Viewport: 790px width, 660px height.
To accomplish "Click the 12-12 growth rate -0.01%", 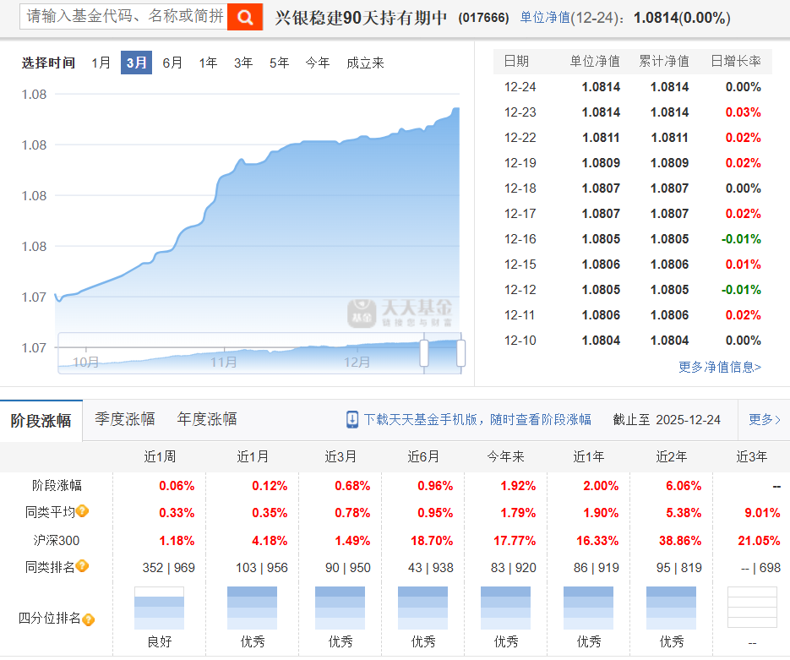I will (741, 290).
